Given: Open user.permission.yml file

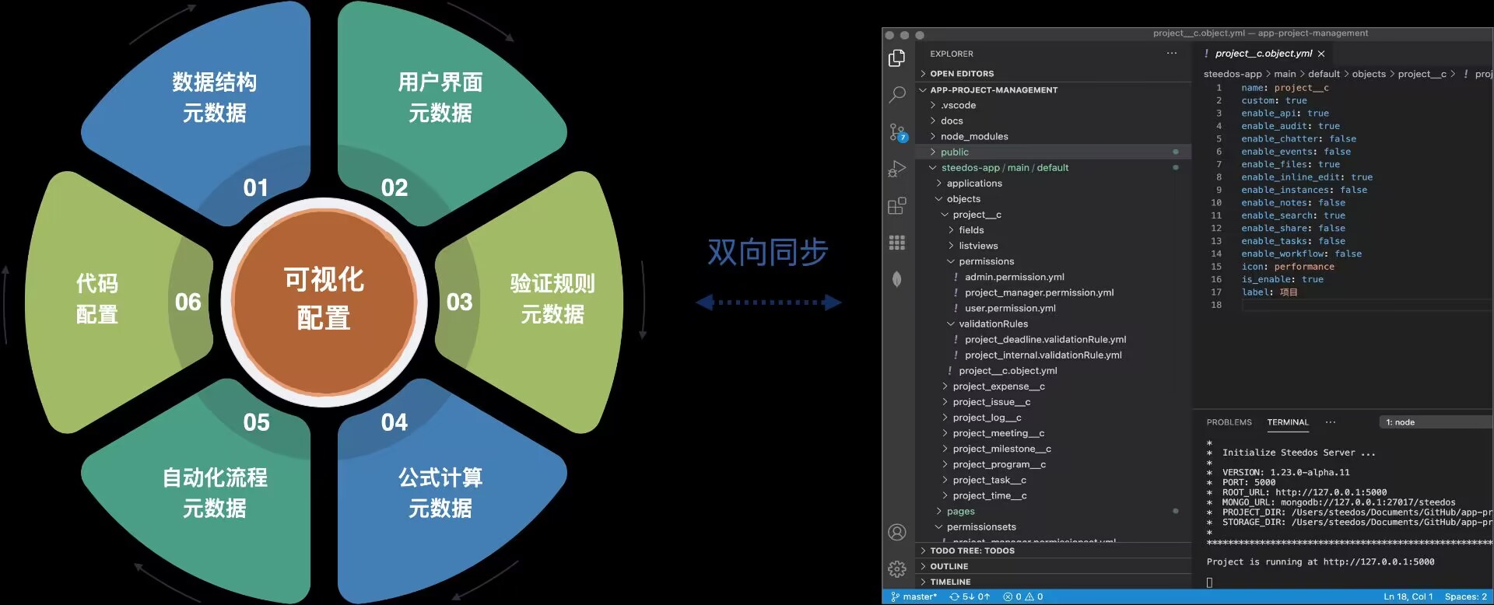Looking at the screenshot, I should [x=1054, y=308].
